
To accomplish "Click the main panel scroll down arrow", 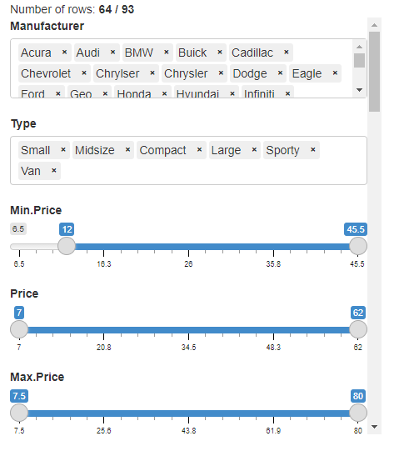I will pyautogui.click(x=375, y=427).
